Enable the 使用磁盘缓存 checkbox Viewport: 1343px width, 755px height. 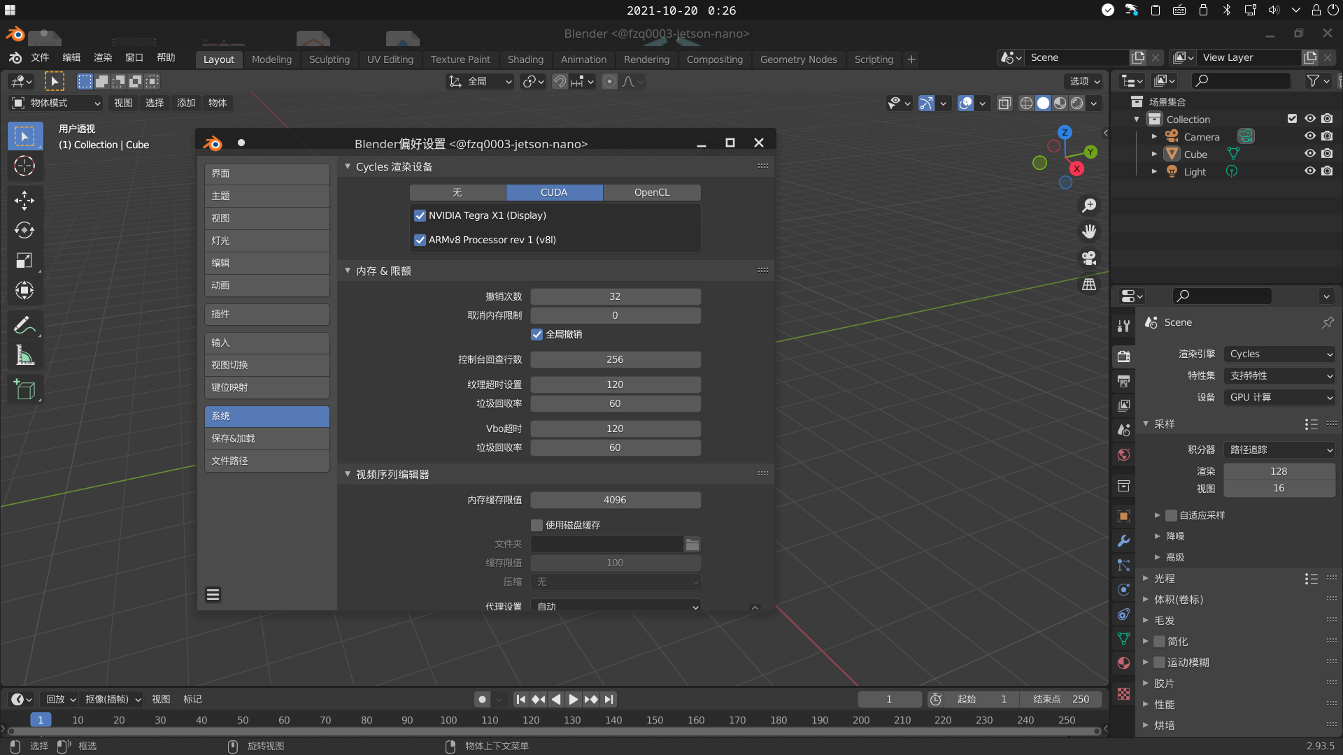click(537, 525)
